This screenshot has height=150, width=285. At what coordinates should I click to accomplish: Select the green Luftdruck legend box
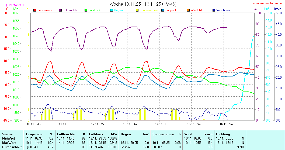(86, 10)
